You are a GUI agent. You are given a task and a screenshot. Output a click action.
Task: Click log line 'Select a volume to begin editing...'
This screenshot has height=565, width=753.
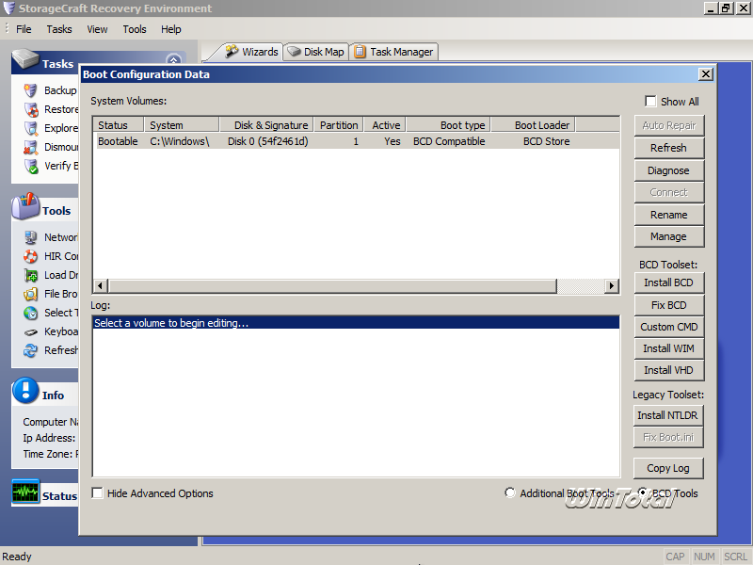pyautogui.click(x=356, y=323)
